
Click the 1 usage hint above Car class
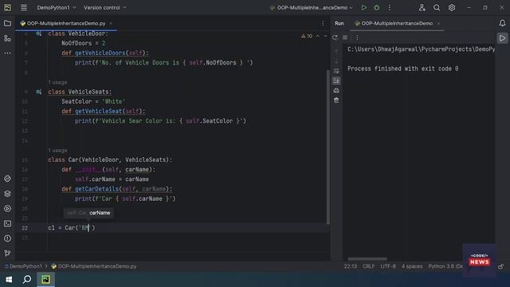(57, 151)
